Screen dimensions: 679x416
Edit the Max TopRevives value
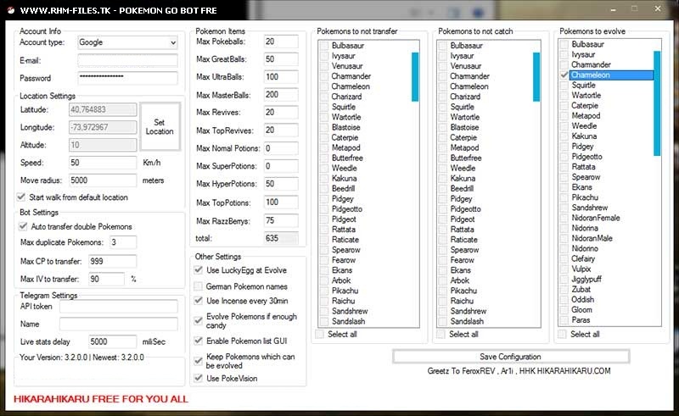(x=281, y=130)
